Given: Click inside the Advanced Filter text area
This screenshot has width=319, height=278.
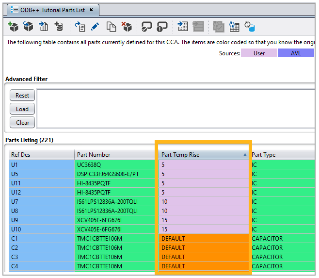Looking at the screenshot, I should pos(175,108).
